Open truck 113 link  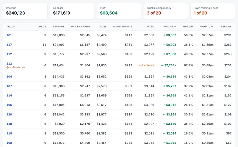9,64
